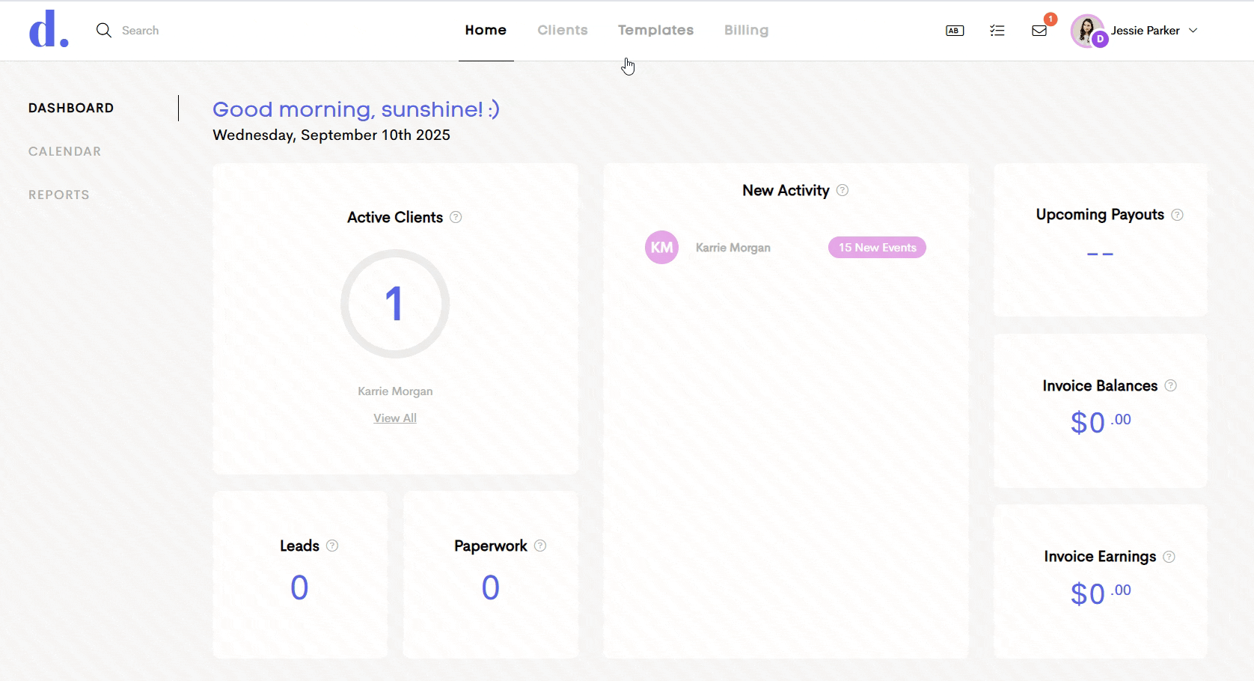This screenshot has height=681, width=1254.
Task: Open Reports in the sidebar
Action: (x=59, y=195)
